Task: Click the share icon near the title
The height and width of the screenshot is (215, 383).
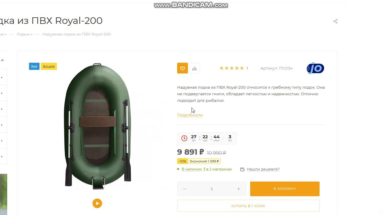Action: click(x=335, y=21)
